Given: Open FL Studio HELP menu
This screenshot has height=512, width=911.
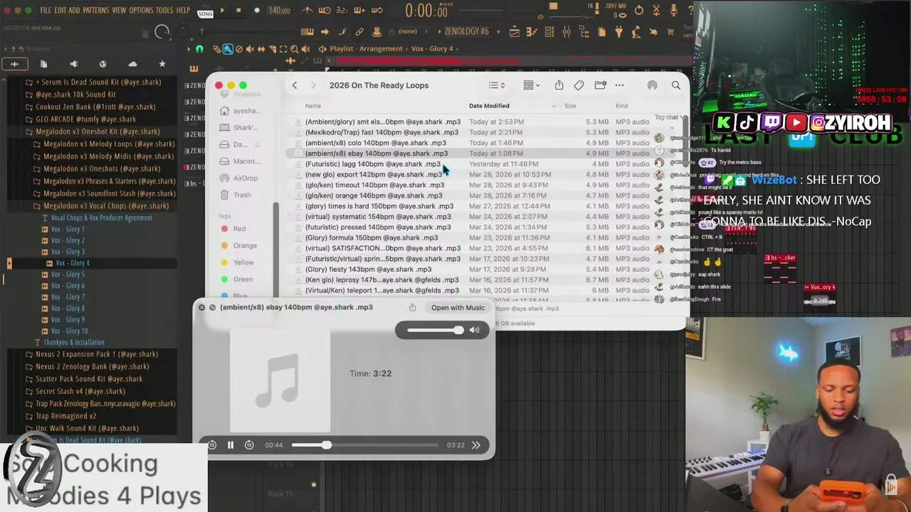Looking at the screenshot, I should pyautogui.click(x=183, y=11).
